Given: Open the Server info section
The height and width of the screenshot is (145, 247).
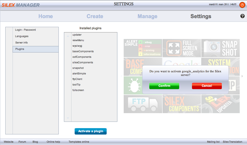Looking at the screenshot, I should (36, 42).
